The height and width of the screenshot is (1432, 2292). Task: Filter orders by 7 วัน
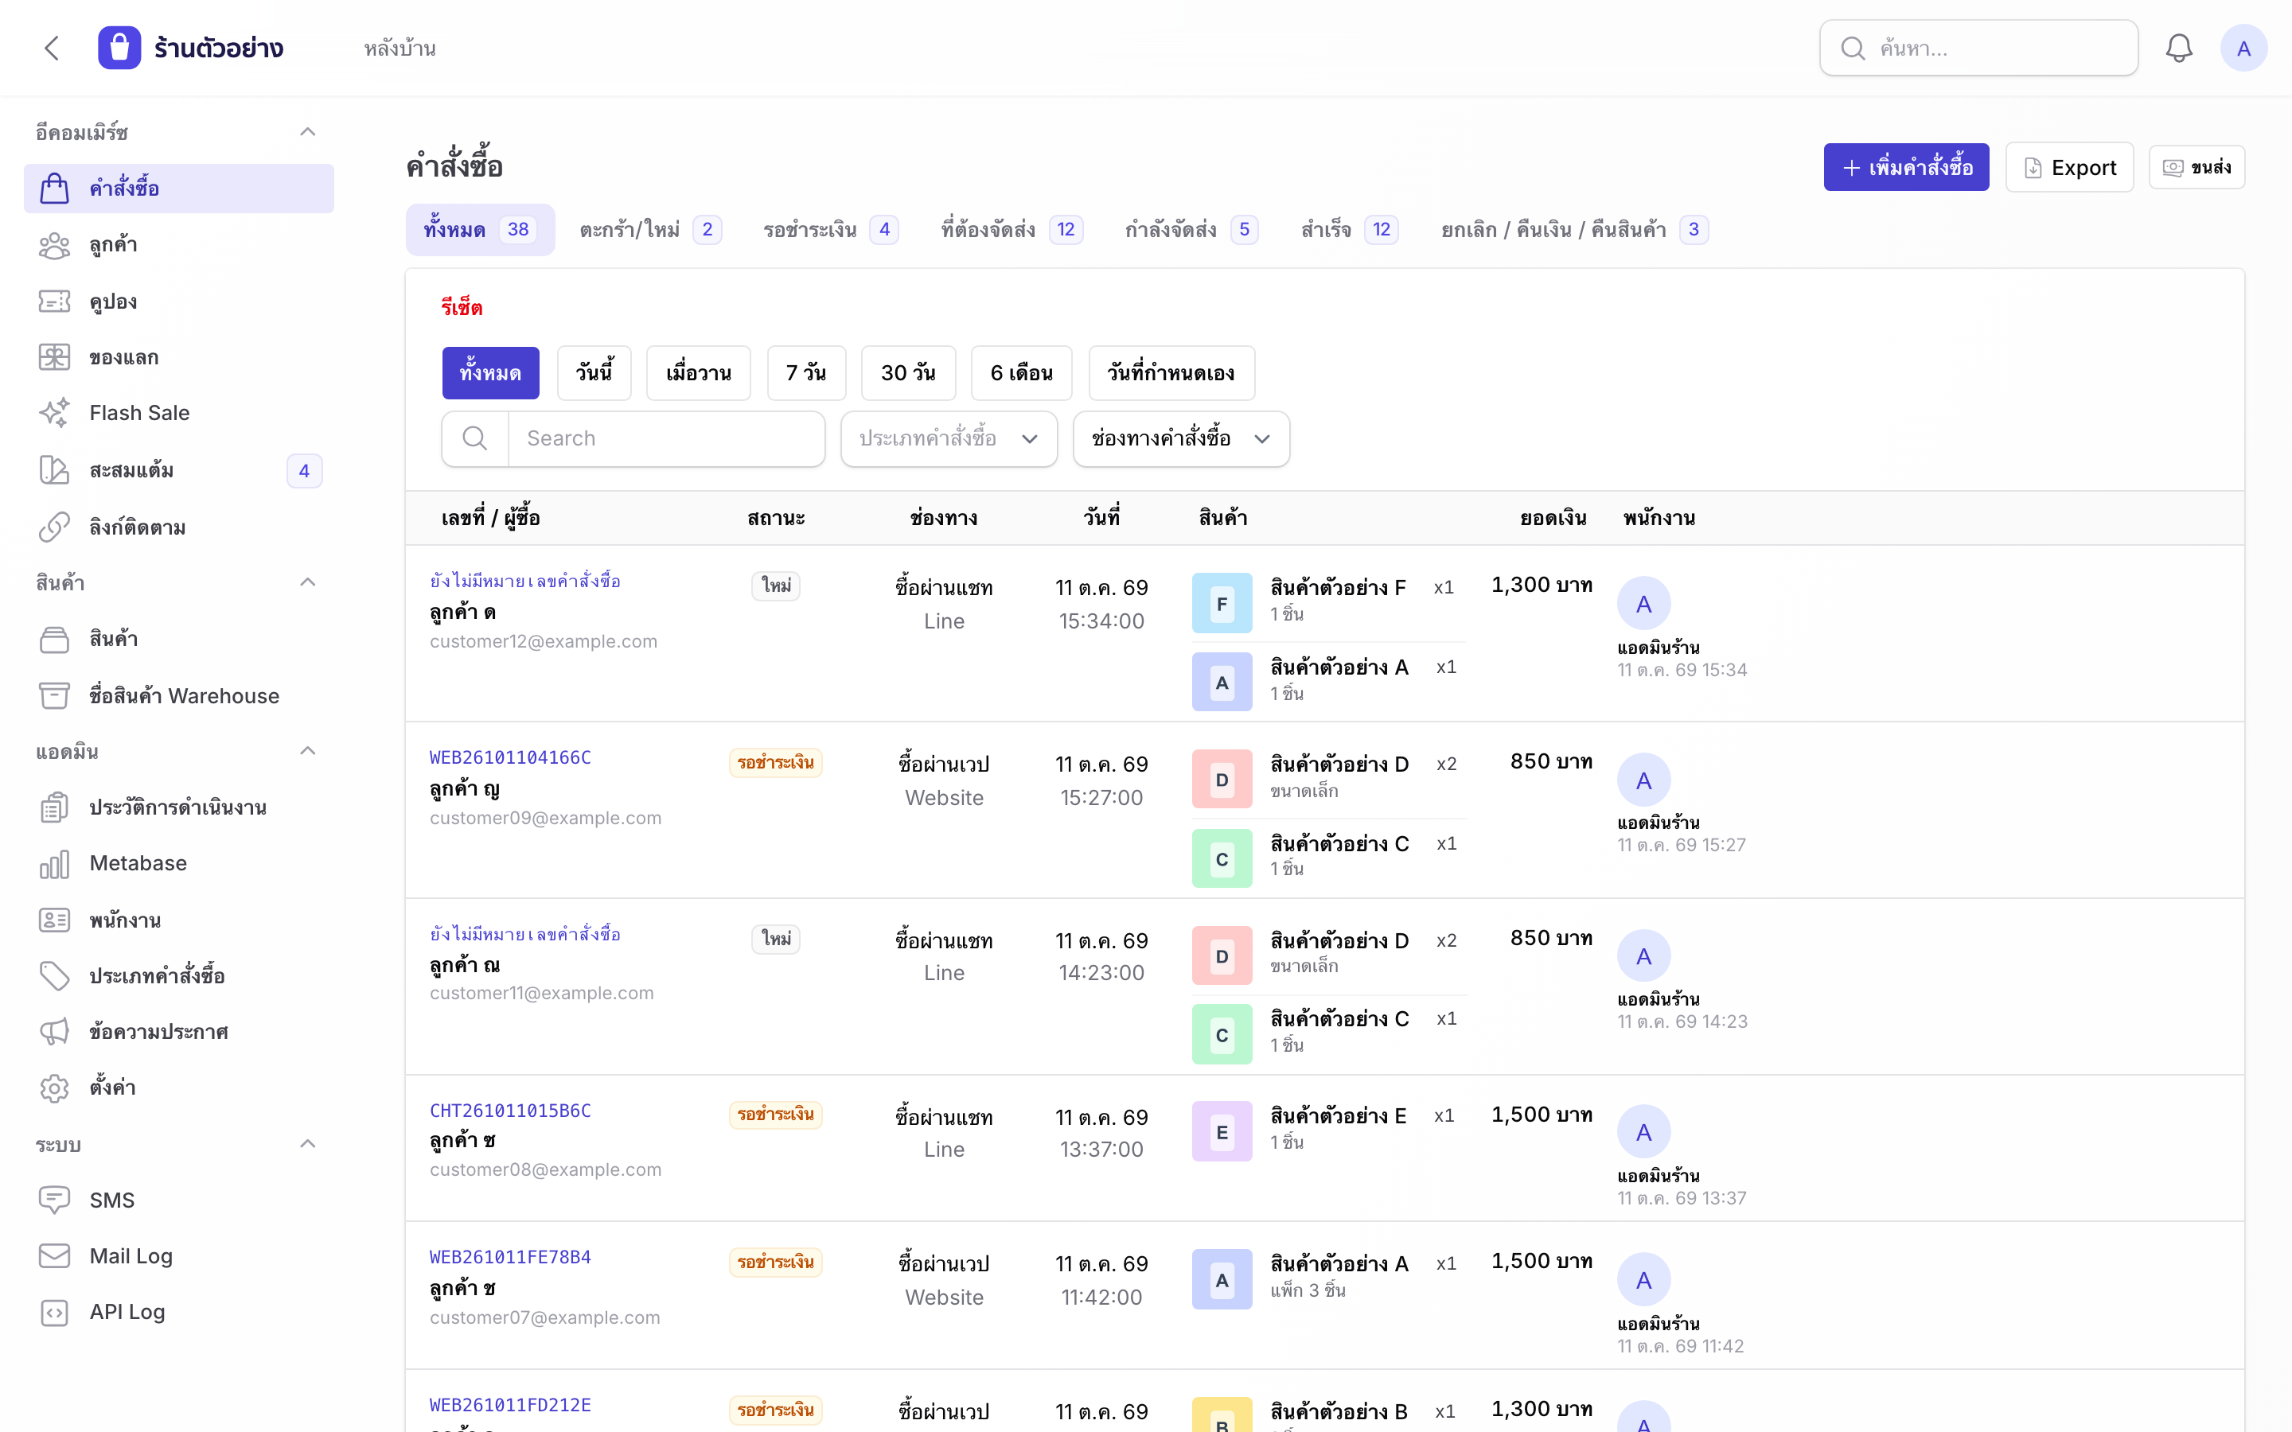(806, 373)
